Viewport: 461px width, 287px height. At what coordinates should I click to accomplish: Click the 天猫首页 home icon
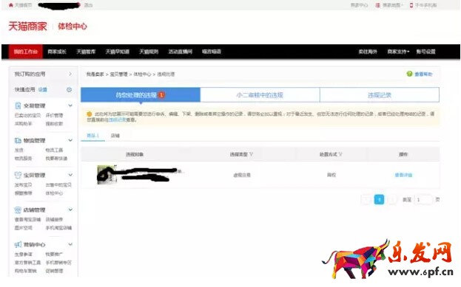pos(11,5)
